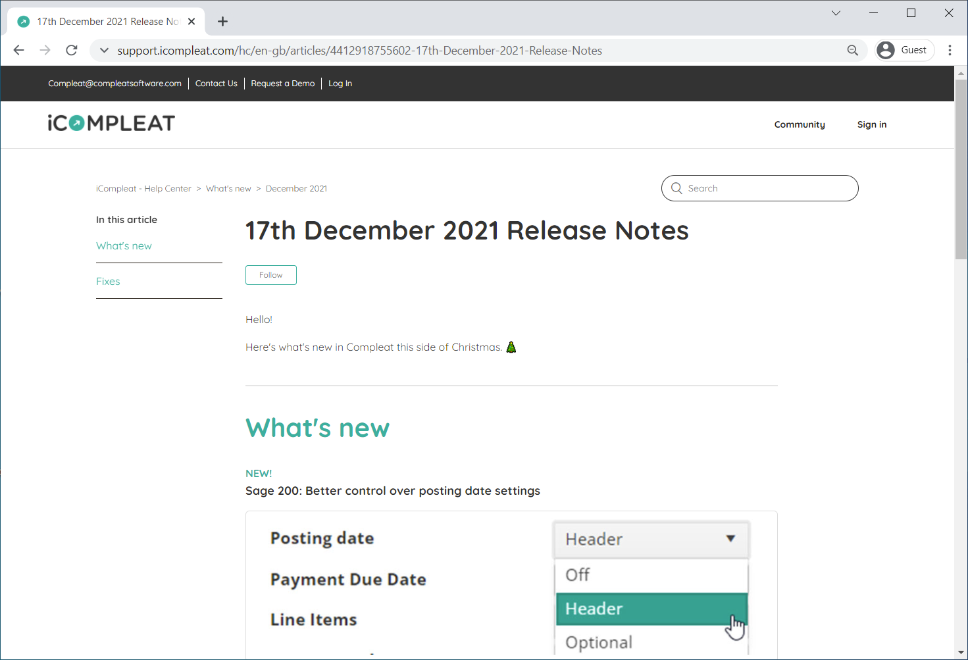Viewport: 968px width, 660px height.
Task: Jump to the Fixes section
Action: click(x=108, y=282)
